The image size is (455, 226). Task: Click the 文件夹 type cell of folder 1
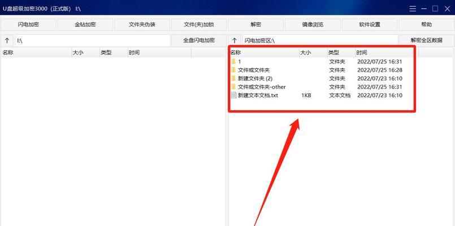point(337,62)
